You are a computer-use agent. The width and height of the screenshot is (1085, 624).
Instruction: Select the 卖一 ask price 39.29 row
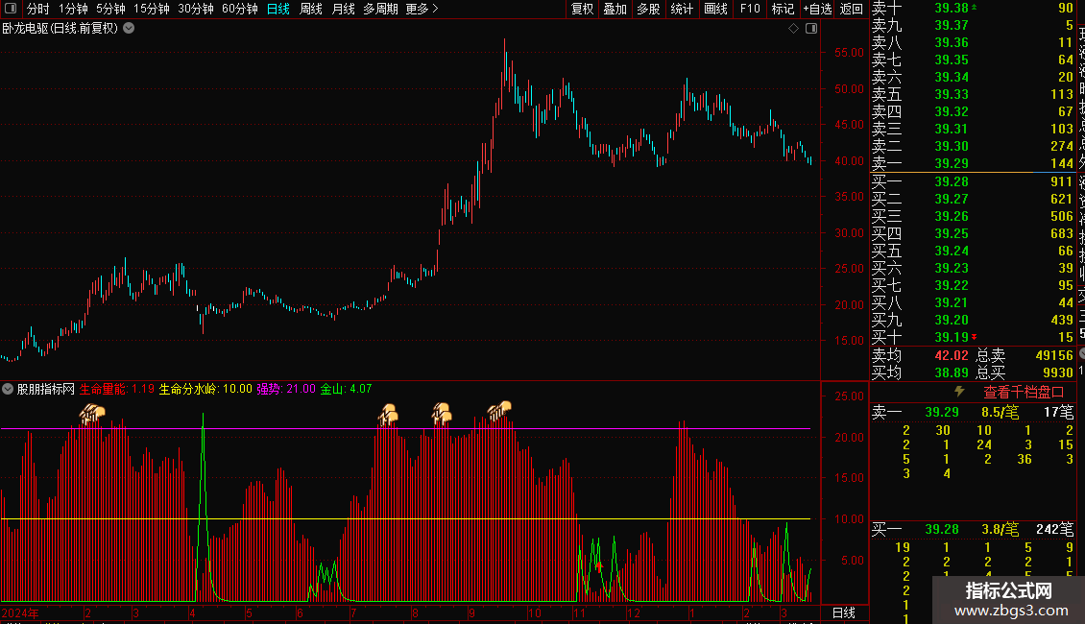[x=973, y=163]
